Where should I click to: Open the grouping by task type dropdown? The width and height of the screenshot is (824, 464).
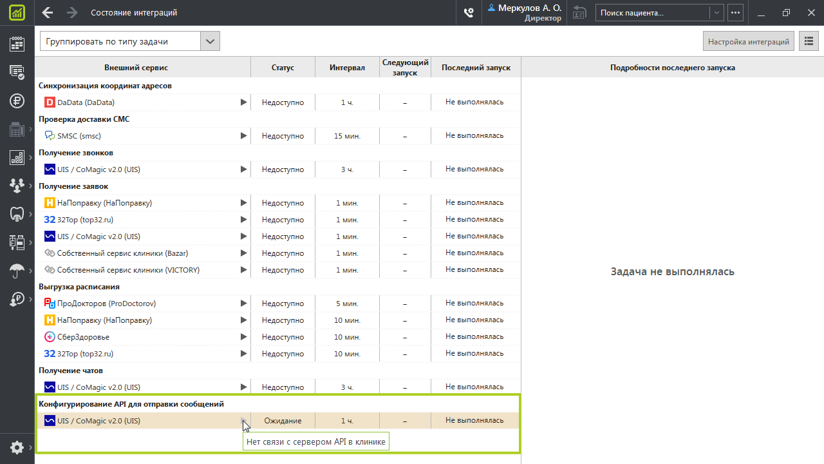pyautogui.click(x=210, y=41)
